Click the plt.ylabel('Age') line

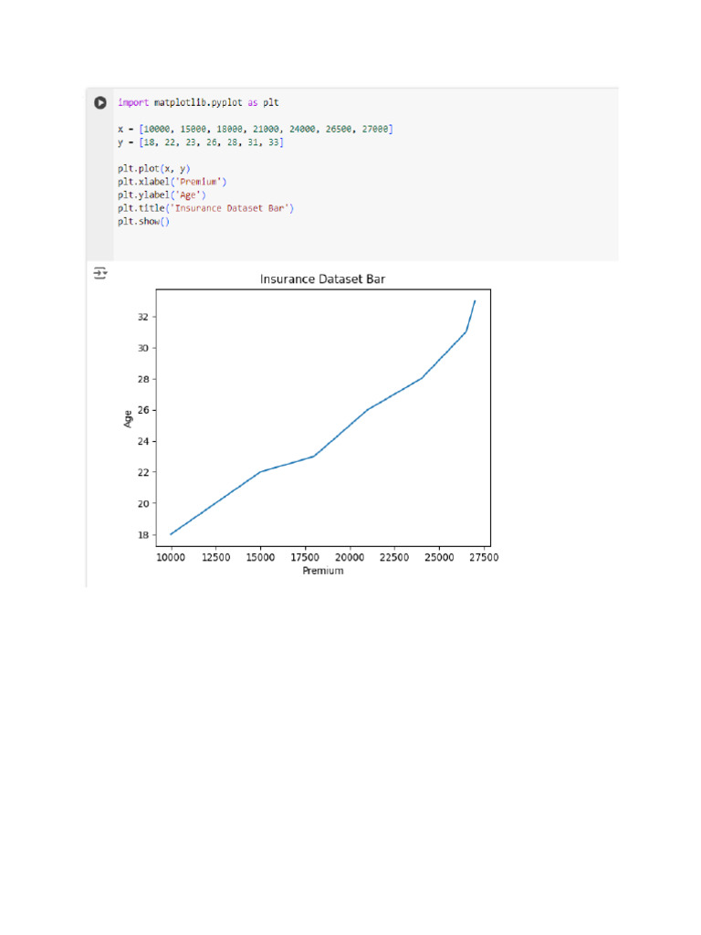(162, 195)
